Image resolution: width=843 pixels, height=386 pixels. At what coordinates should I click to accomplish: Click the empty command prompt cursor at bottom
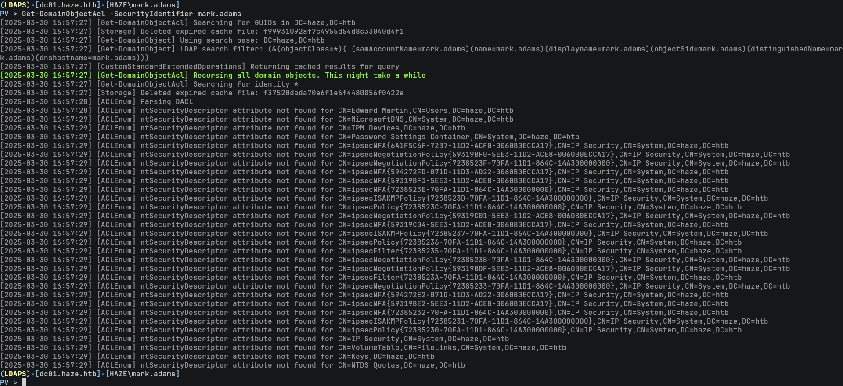tap(24, 382)
